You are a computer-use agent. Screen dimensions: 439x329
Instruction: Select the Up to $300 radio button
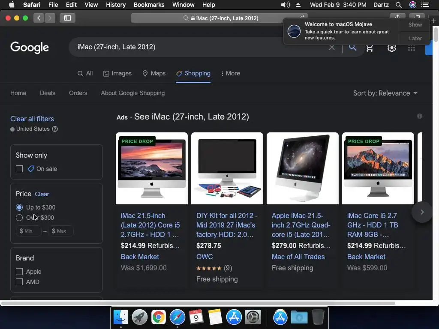pyautogui.click(x=19, y=207)
